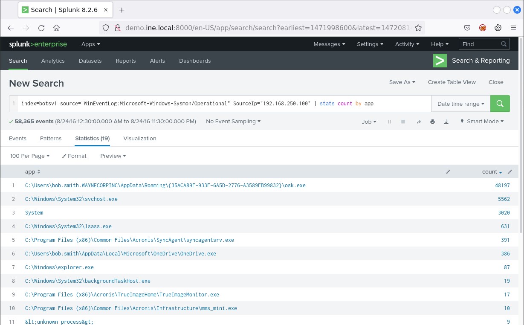Open the 100 Per Page dropdown
Viewport: 524px width, 325px height.
coord(30,156)
